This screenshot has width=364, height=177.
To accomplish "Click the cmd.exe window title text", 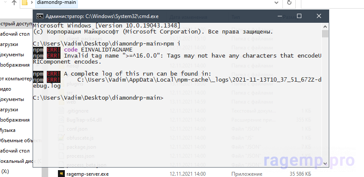I will tap(102, 16).
